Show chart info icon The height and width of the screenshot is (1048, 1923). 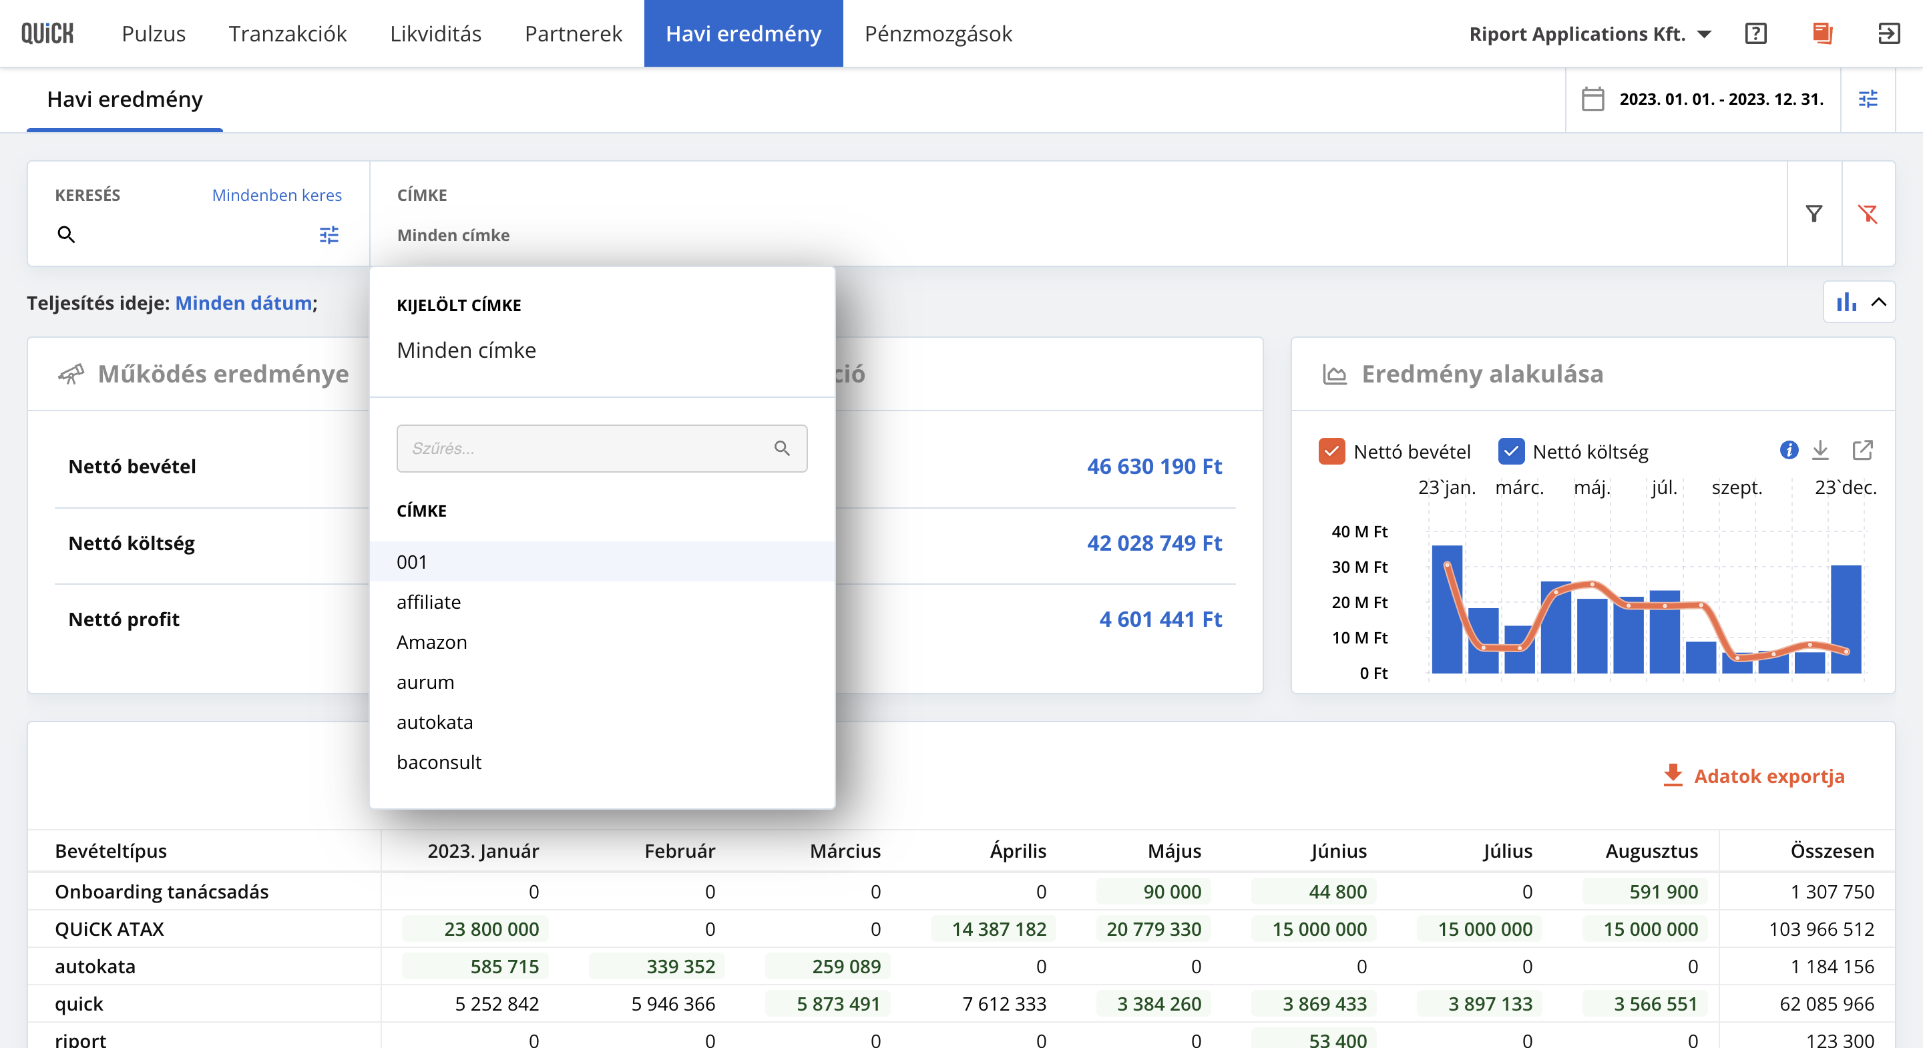coord(1789,450)
